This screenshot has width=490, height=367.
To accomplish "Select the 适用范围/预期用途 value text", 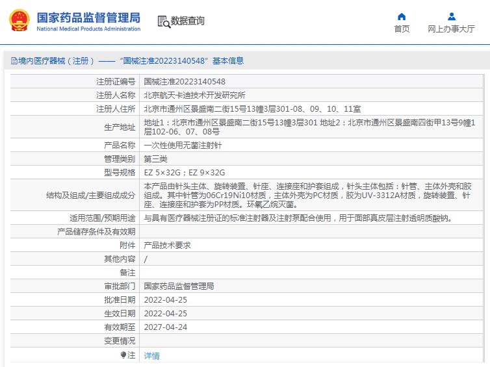I will click(298, 218).
